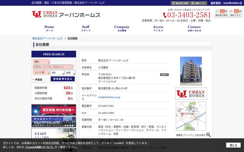This screenshot has height=152, width=244.
Task: Click the 03-3403-2581 header phone number
Action: (189, 15)
